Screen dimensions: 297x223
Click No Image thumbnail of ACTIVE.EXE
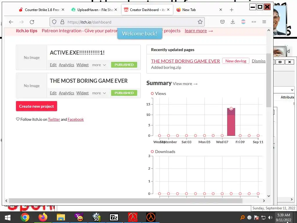pos(32,57)
